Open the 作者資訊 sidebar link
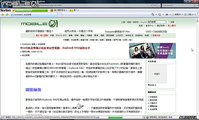The height and width of the screenshot is (120, 199). pos(153,97)
